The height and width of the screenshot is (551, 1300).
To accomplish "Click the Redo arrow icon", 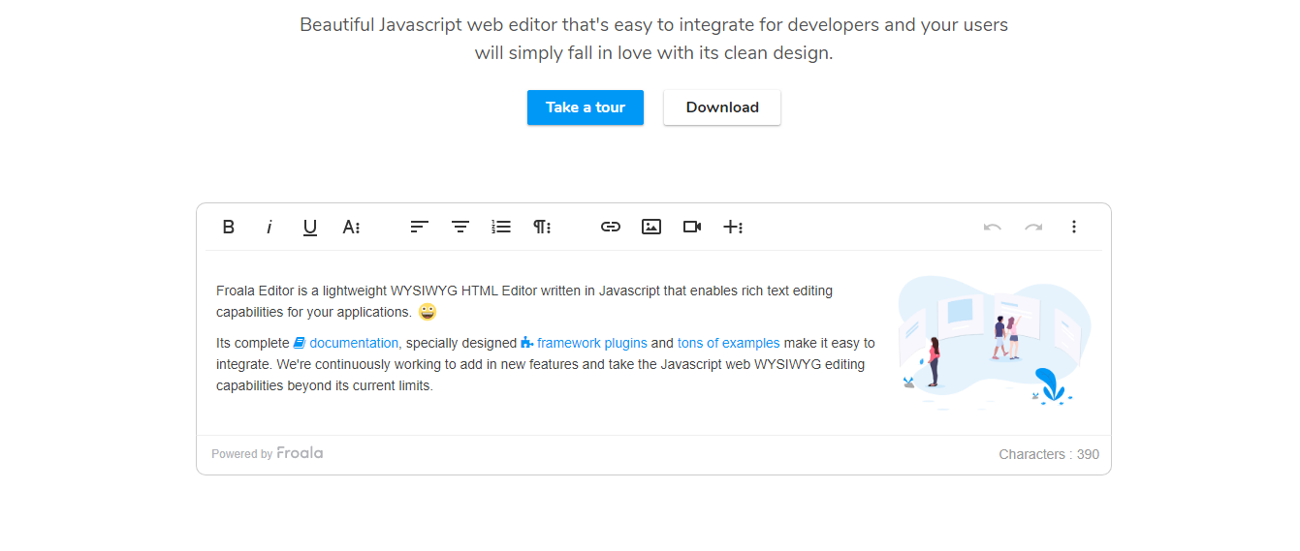I will 1033,227.
